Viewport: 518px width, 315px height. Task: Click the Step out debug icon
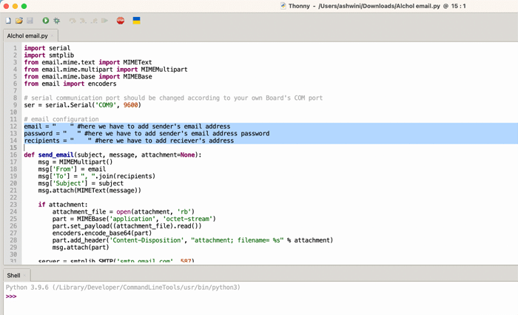point(94,21)
